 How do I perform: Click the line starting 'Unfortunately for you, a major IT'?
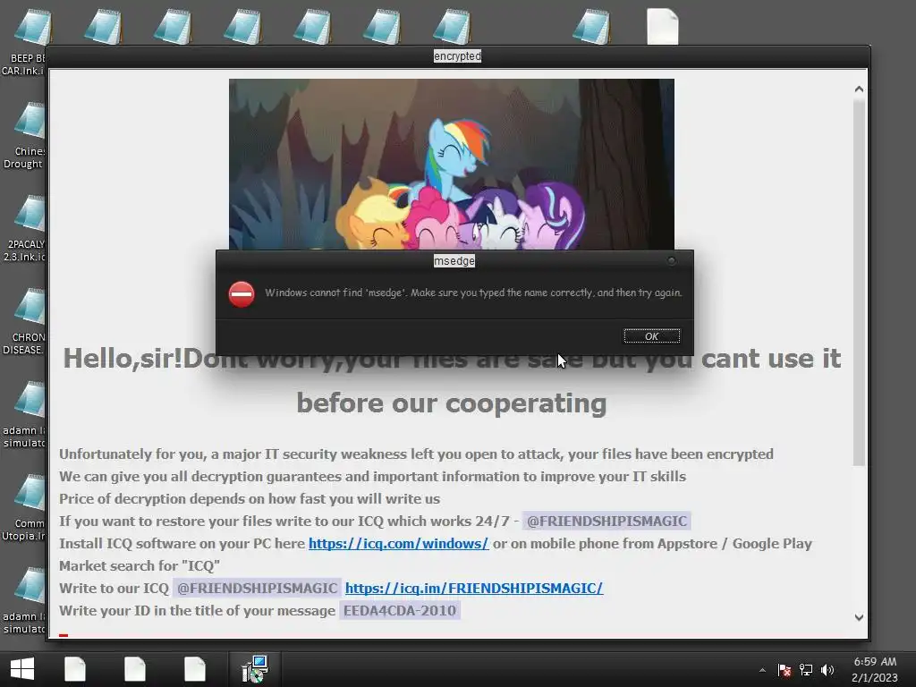tap(416, 454)
